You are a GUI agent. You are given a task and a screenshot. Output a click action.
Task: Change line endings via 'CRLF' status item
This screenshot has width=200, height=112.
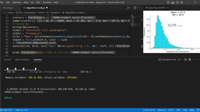coord(178,110)
